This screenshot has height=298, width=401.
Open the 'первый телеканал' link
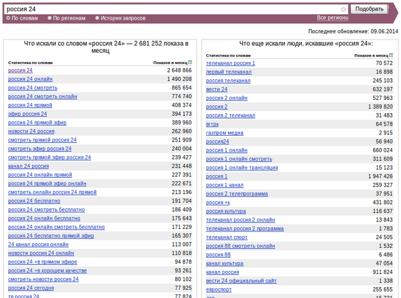[229, 72]
